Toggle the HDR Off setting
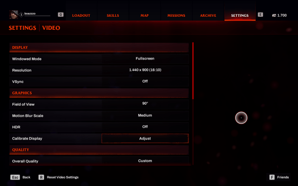 tap(145, 127)
